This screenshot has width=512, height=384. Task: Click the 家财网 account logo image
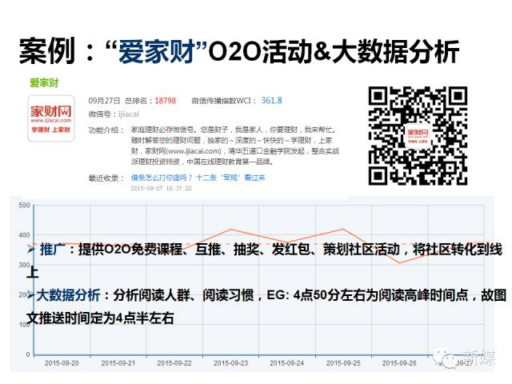51,118
